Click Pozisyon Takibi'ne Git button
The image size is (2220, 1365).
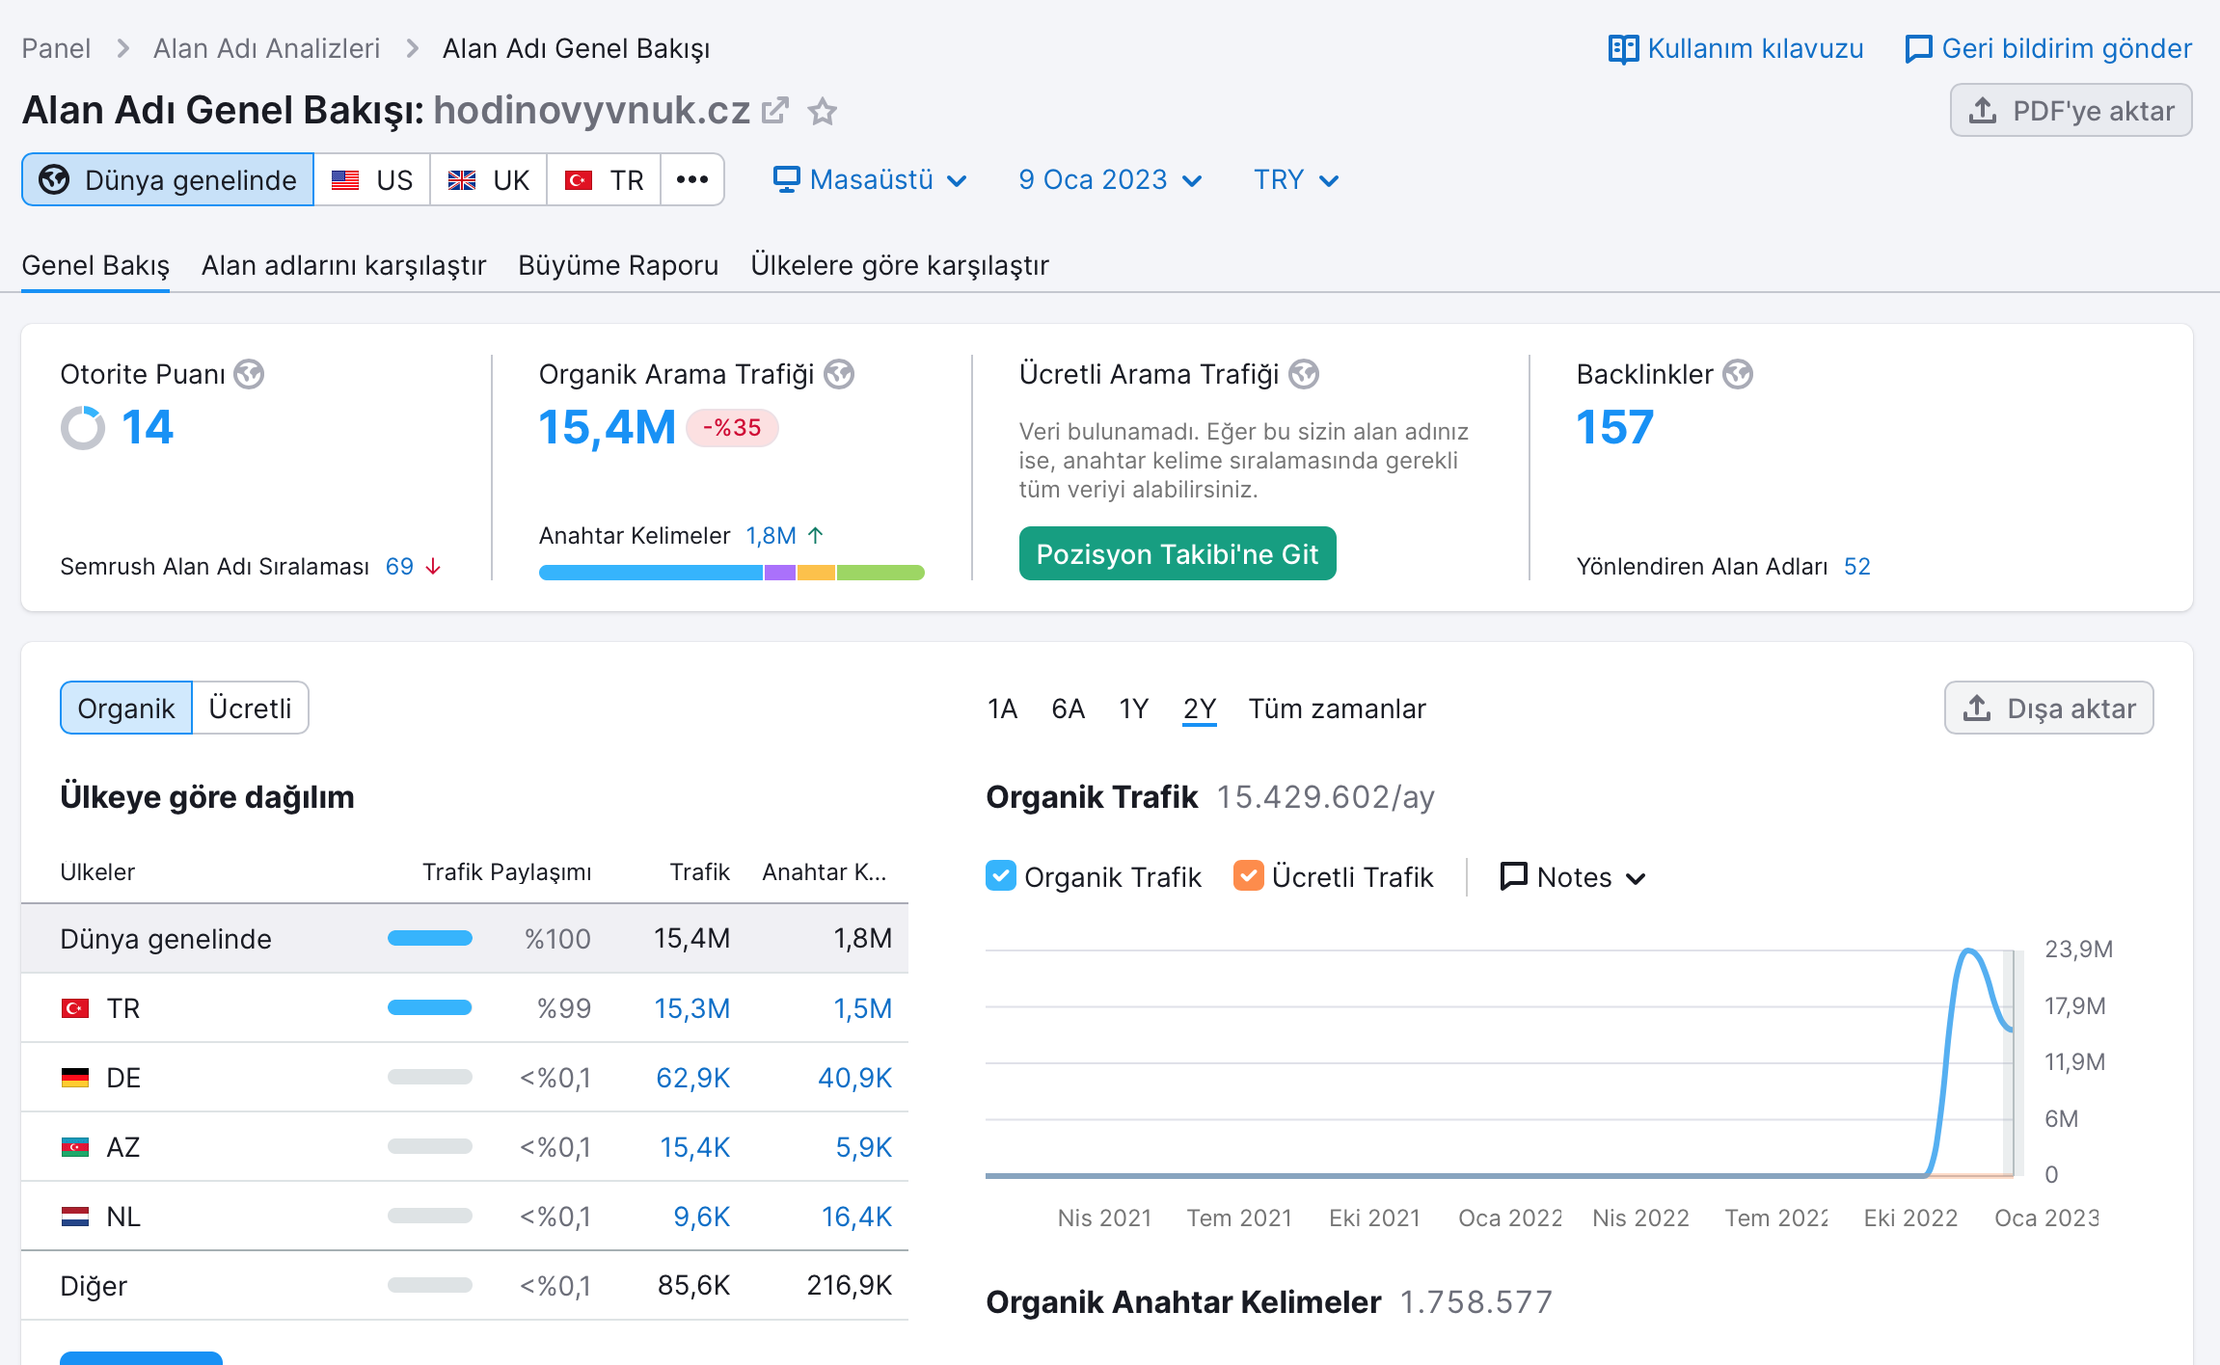click(x=1178, y=553)
